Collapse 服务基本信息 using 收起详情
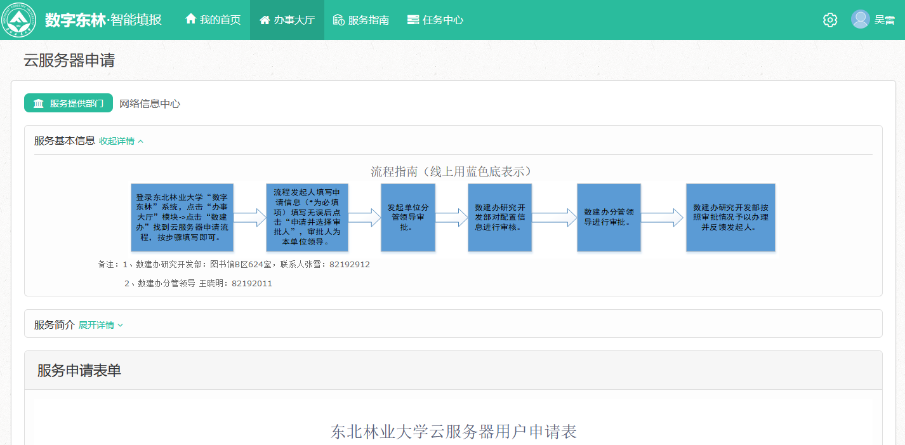 point(121,141)
